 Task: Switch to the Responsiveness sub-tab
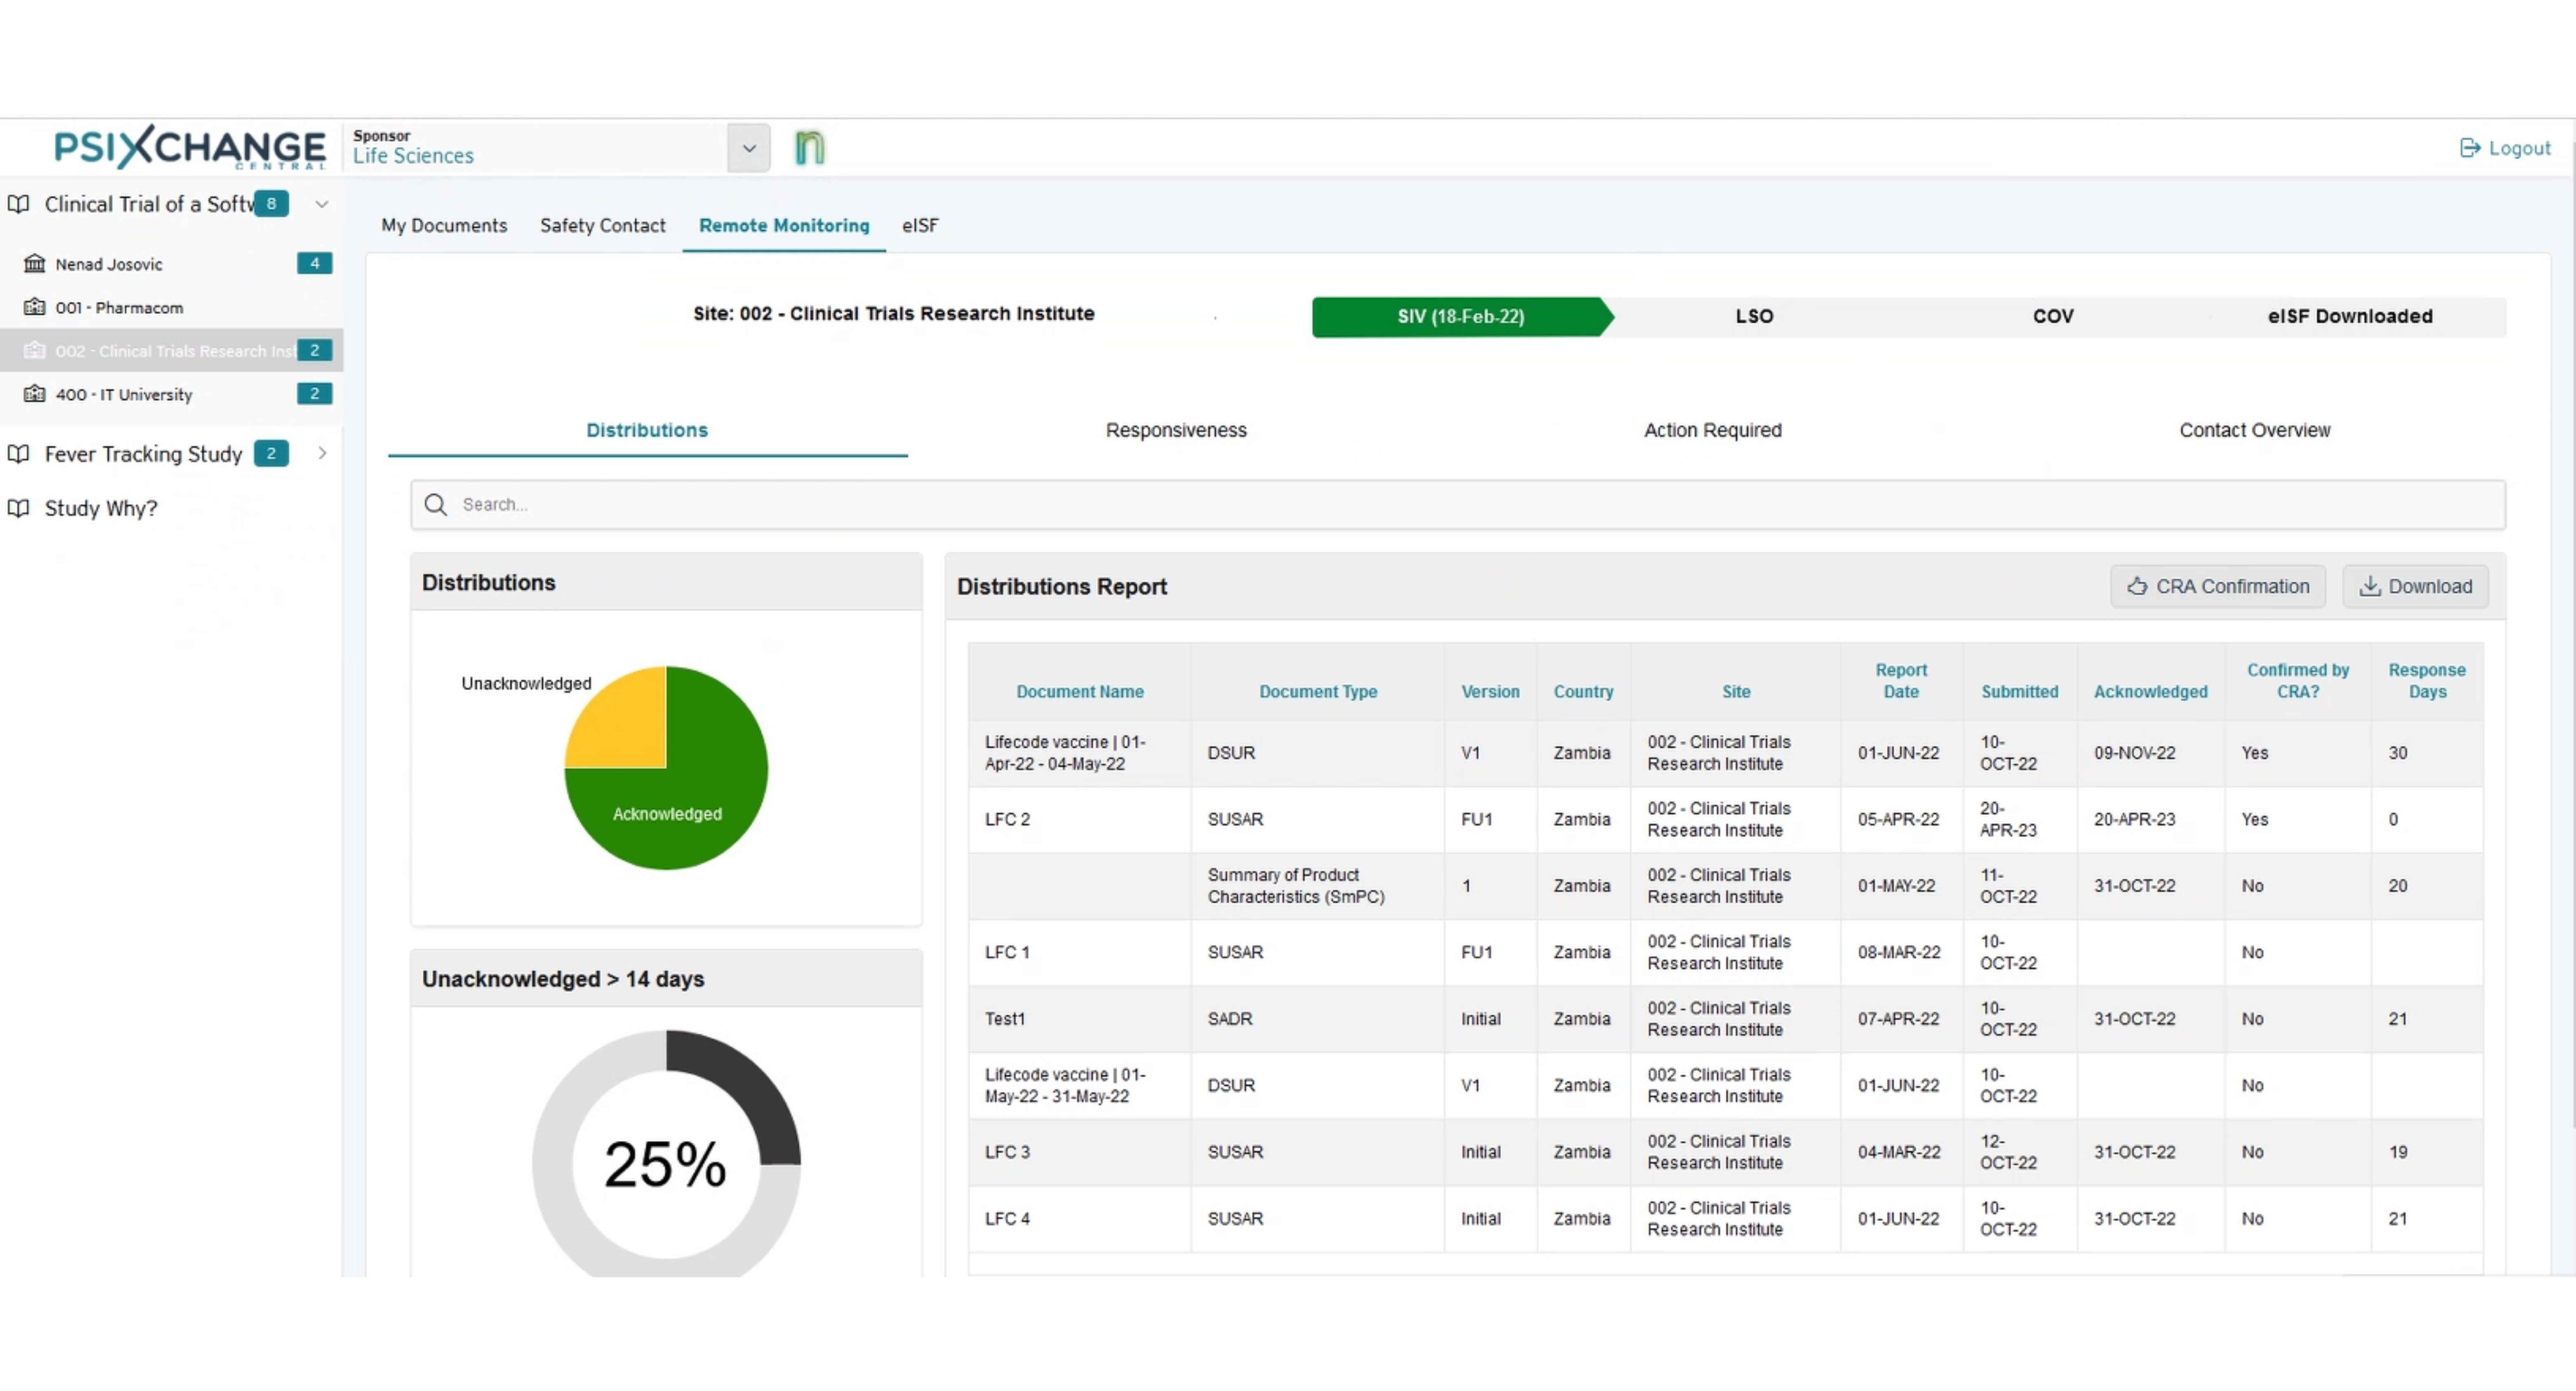click(x=1176, y=431)
